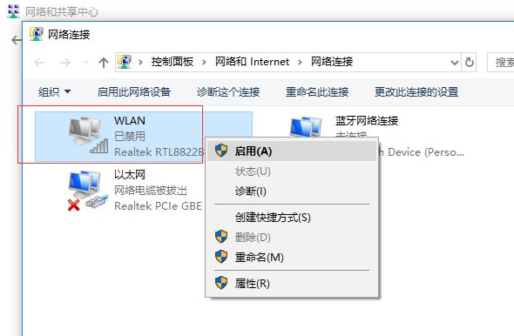Image resolution: width=514 pixels, height=336 pixels.
Task: Click 诊断这个连接 in command bar
Action: [x=228, y=91]
